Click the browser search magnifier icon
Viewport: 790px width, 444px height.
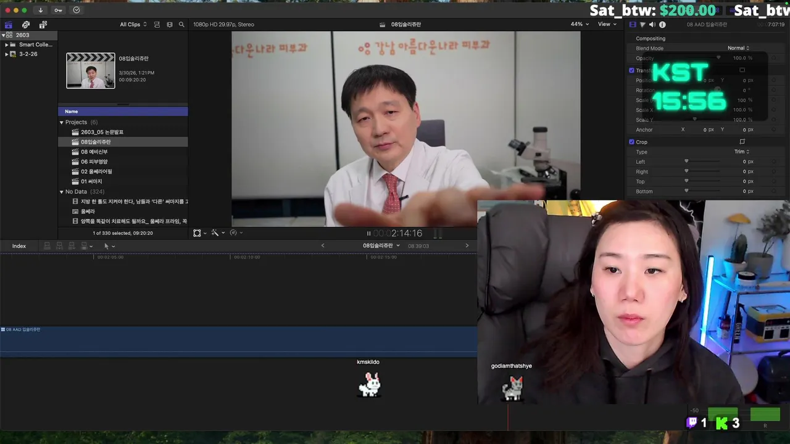181,25
